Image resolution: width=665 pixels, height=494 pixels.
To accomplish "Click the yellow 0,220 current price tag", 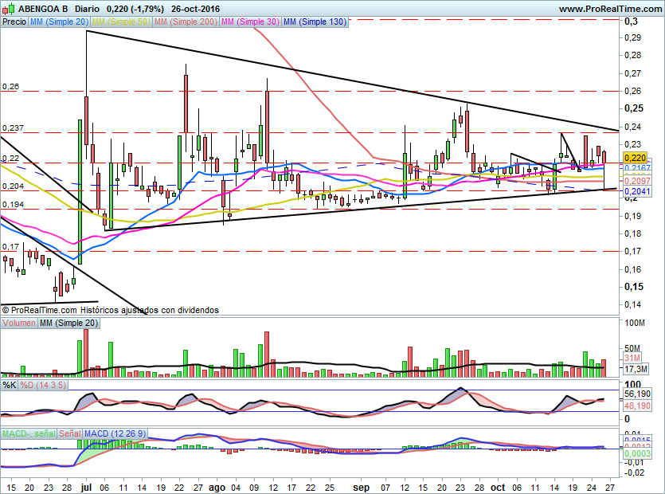I will pos(636,158).
